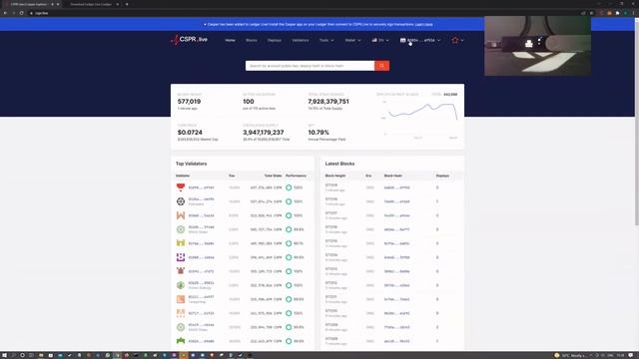Focus the account/deploy/block search field
This screenshot has width=639, height=359.
(x=310, y=66)
